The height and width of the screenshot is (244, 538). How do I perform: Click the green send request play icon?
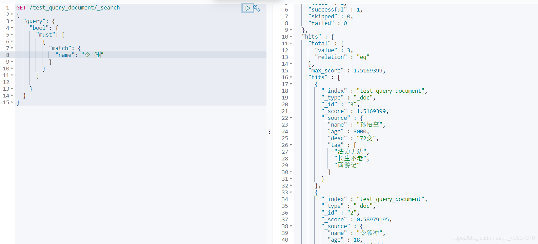point(247,8)
